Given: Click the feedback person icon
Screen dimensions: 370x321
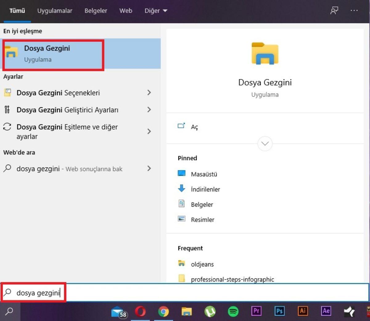Looking at the screenshot, I should [x=334, y=10].
